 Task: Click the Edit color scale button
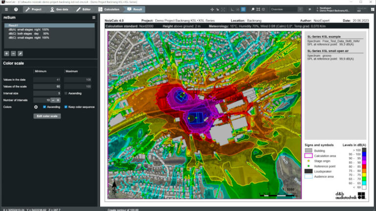(47, 116)
